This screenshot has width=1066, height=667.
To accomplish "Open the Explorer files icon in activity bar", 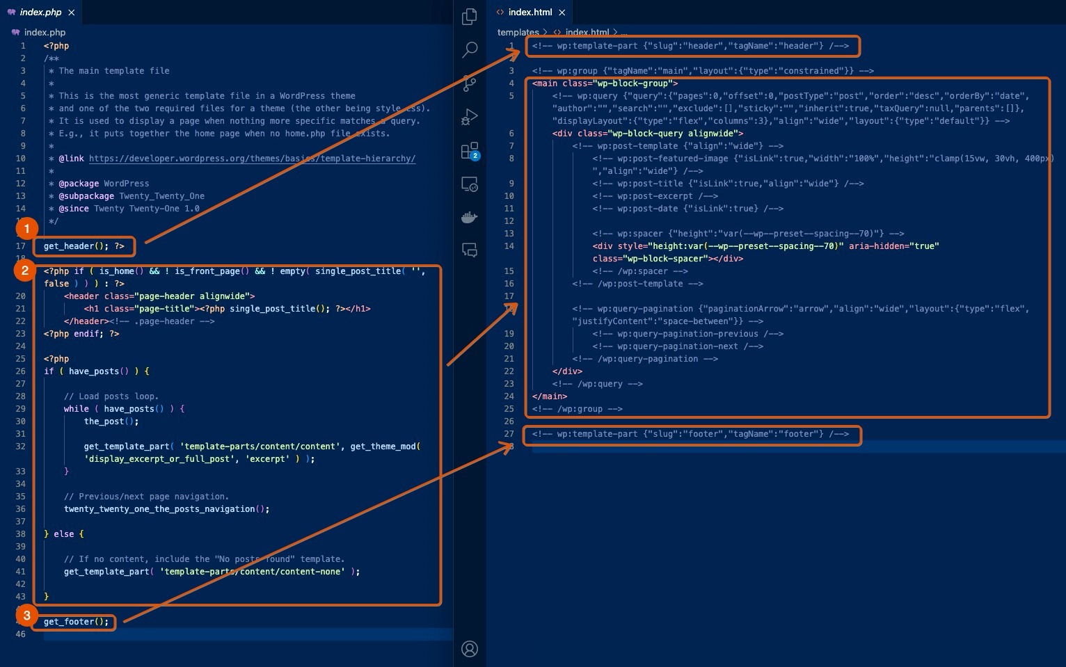I will [470, 16].
